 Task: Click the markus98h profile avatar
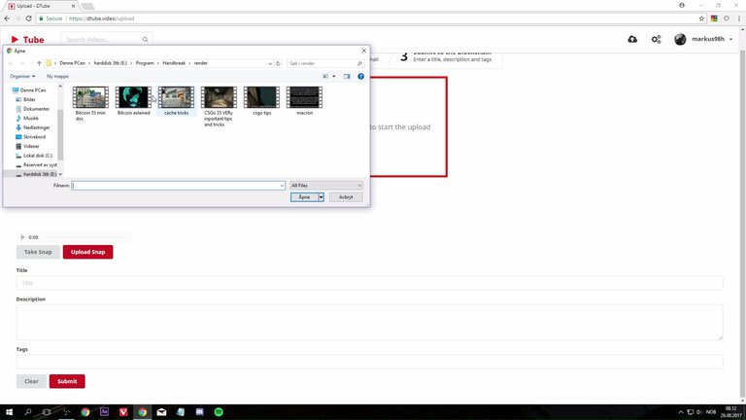point(680,39)
